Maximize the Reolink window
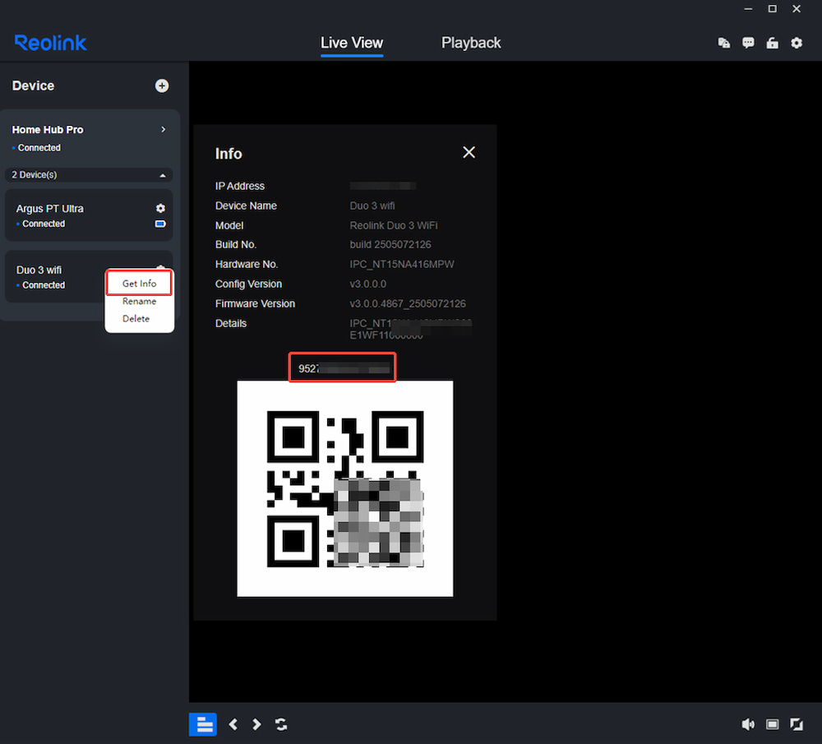The image size is (822, 744). 772,9
